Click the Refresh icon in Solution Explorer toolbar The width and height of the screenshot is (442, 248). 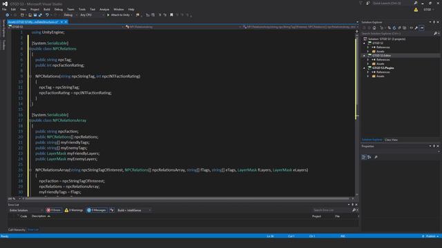[x=394, y=28]
